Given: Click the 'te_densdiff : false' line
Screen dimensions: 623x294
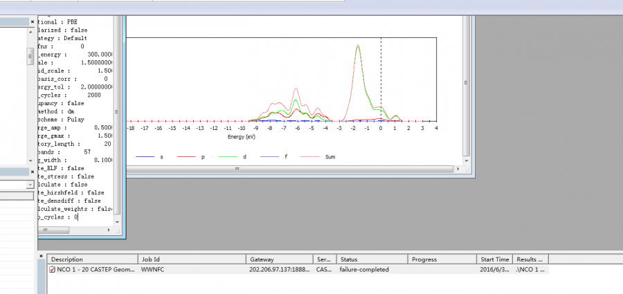Looking at the screenshot, I should click(69, 201).
